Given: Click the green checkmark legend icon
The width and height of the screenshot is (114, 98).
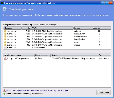Looking at the screenshot, I should coord(4,94).
